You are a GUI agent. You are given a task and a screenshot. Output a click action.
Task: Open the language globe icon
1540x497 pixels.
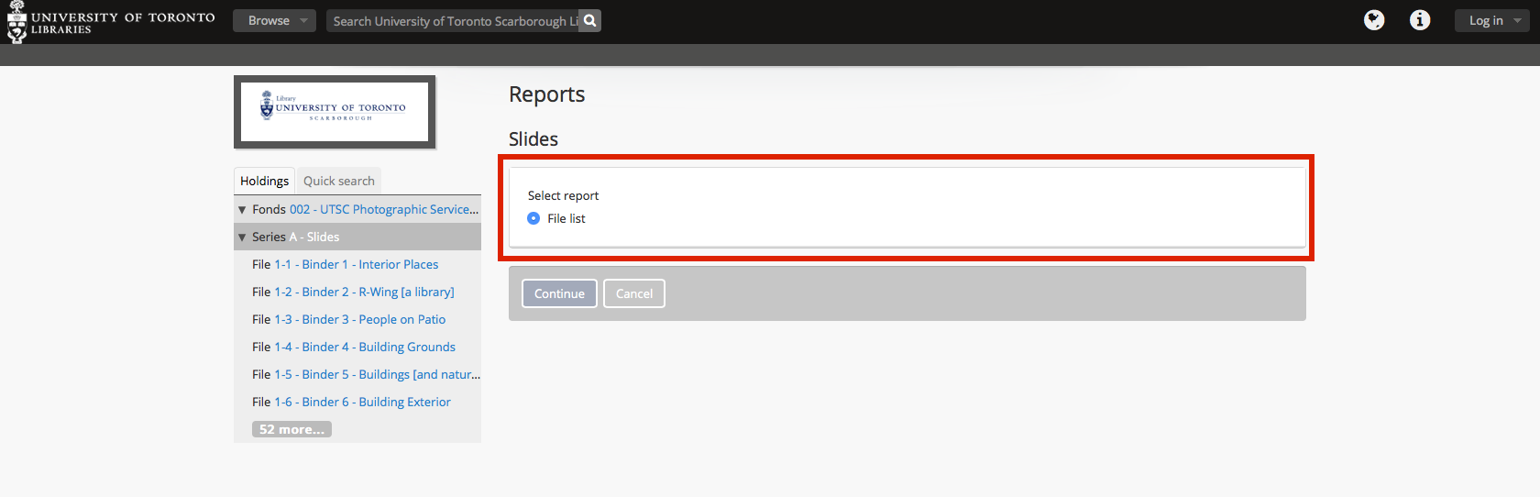point(1374,20)
